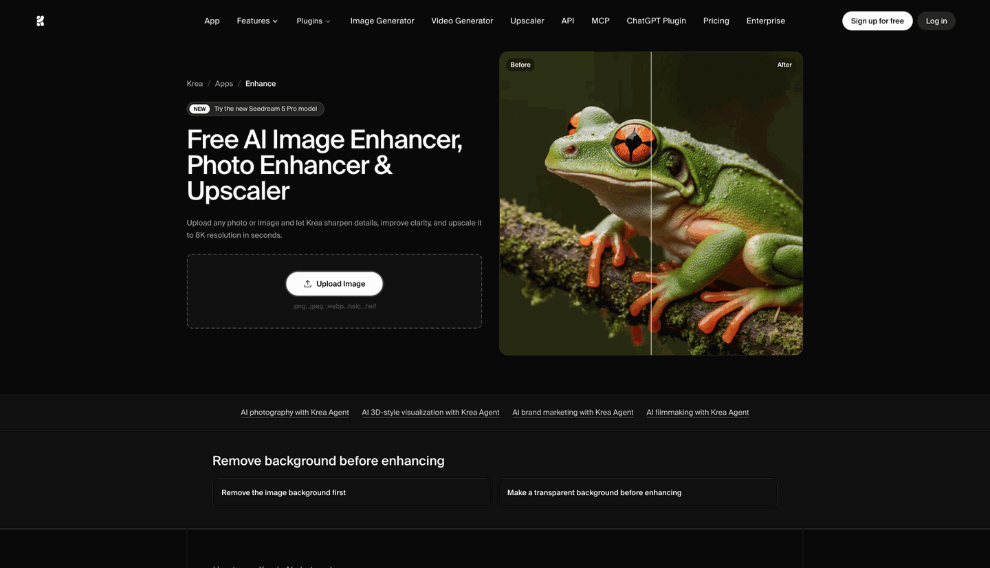The width and height of the screenshot is (990, 568).
Task: Click the Remove background before enhancing heading
Action: pos(329,461)
